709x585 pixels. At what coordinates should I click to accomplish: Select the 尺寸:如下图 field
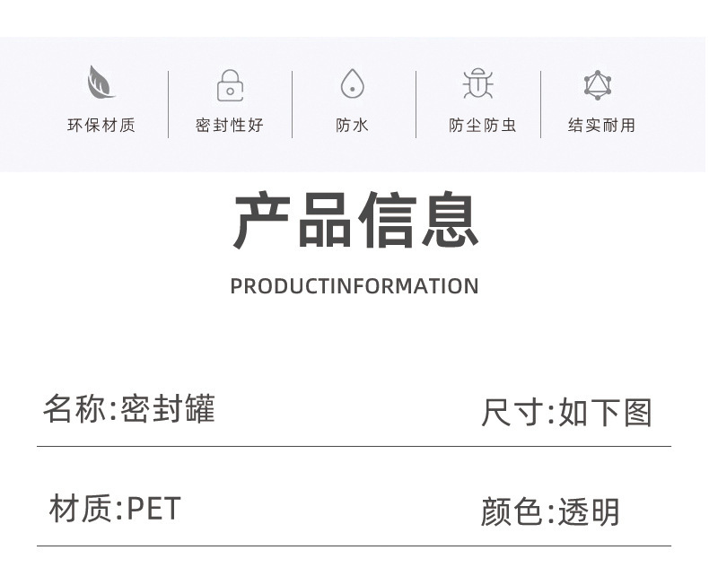click(x=566, y=413)
